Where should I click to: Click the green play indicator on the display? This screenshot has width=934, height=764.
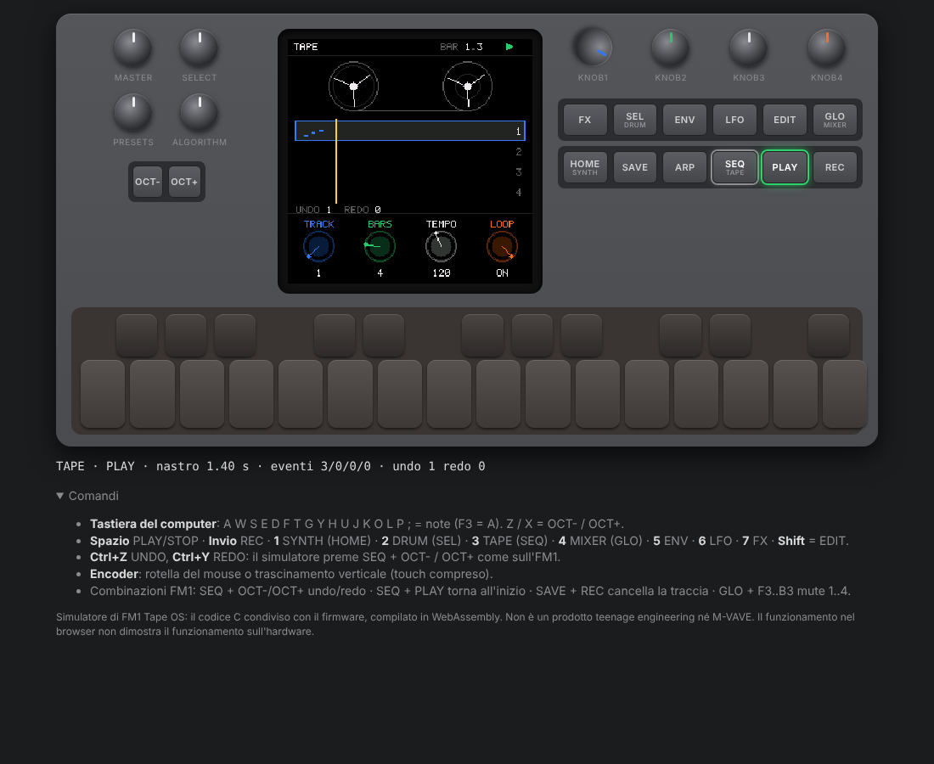click(509, 47)
